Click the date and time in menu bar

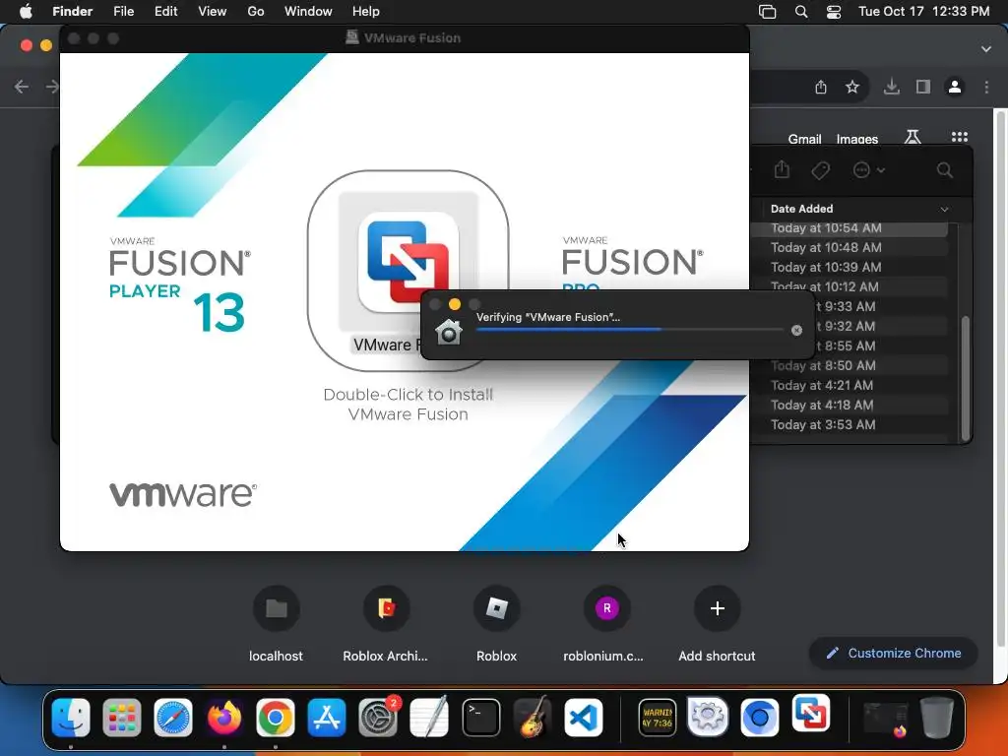pos(923,11)
